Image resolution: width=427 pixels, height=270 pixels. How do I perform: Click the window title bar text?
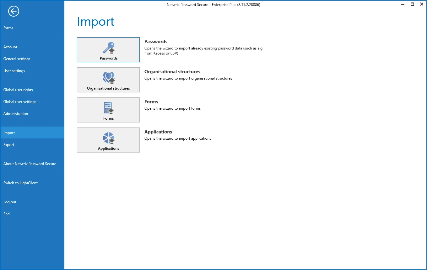tap(213, 5)
